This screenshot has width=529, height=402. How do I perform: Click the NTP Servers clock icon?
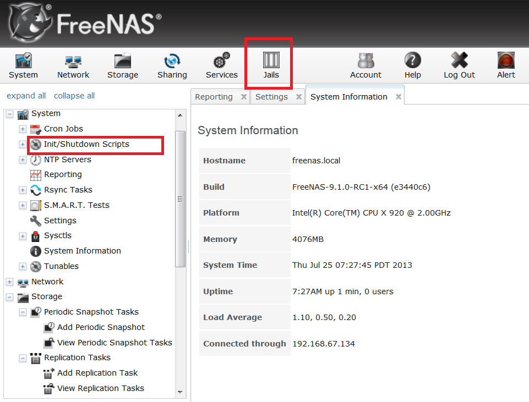tap(35, 159)
